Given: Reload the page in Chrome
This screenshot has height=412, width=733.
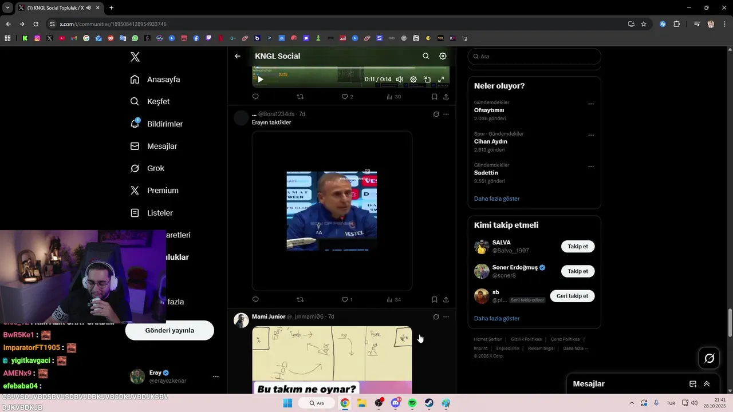Looking at the screenshot, I should [36, 24].
